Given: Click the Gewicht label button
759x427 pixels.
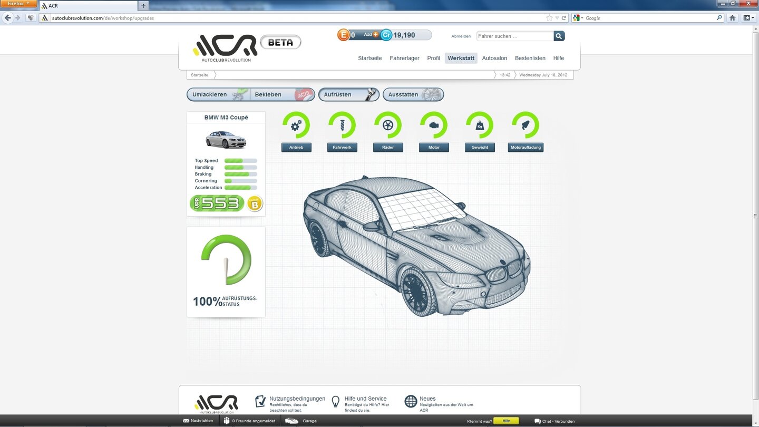Looking at the screenshot, I should point(480,148).
